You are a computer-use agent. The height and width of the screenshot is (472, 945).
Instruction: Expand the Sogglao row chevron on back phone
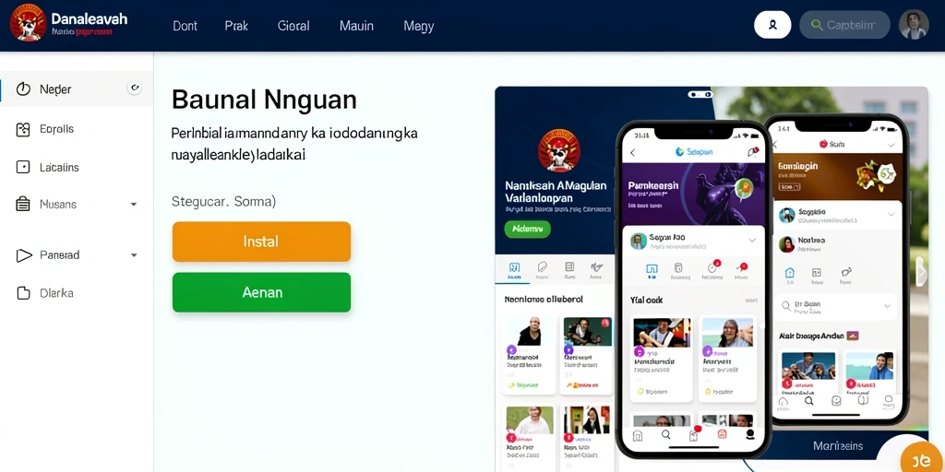(x=891, y=214)
